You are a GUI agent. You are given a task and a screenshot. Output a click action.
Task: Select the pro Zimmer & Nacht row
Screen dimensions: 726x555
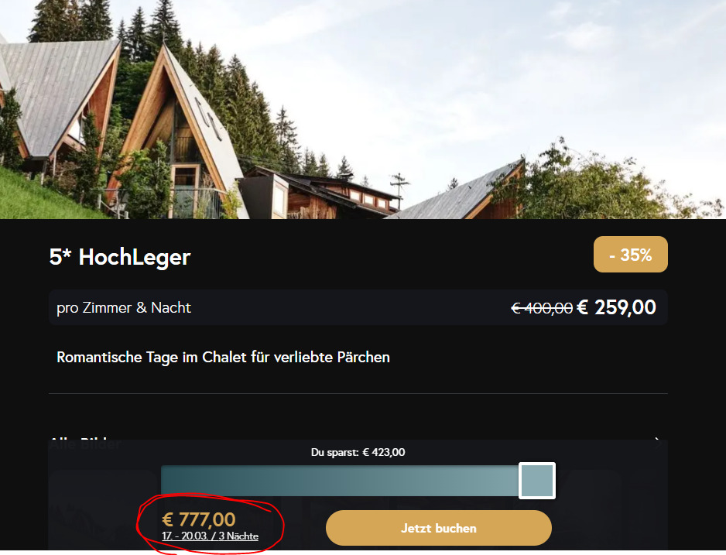point(358,307)
